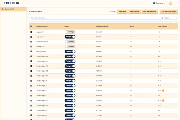Sort by Fastighetsnamn column header
Viewport: 180px width, 120px height.
coord(42,26)
